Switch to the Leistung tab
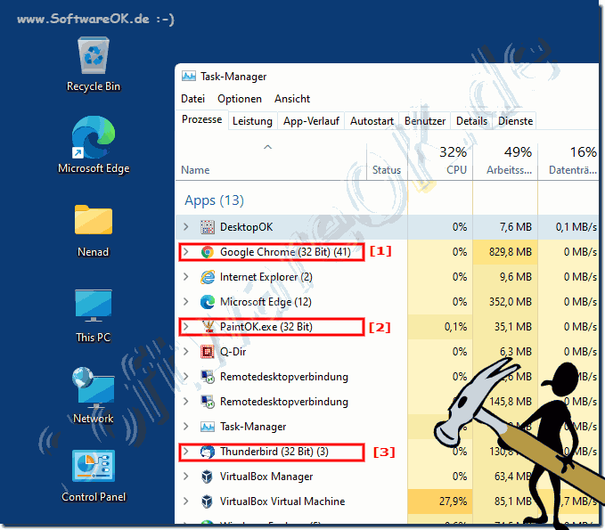 tap(252, 121)
